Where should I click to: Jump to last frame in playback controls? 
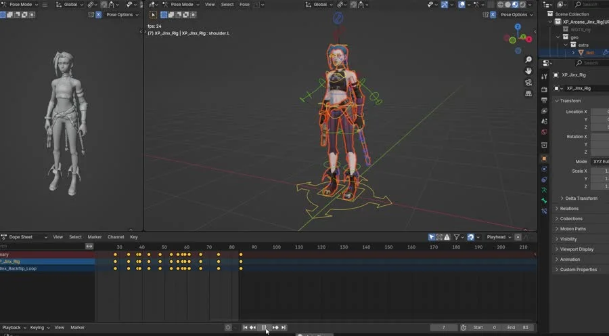(284, 327)
